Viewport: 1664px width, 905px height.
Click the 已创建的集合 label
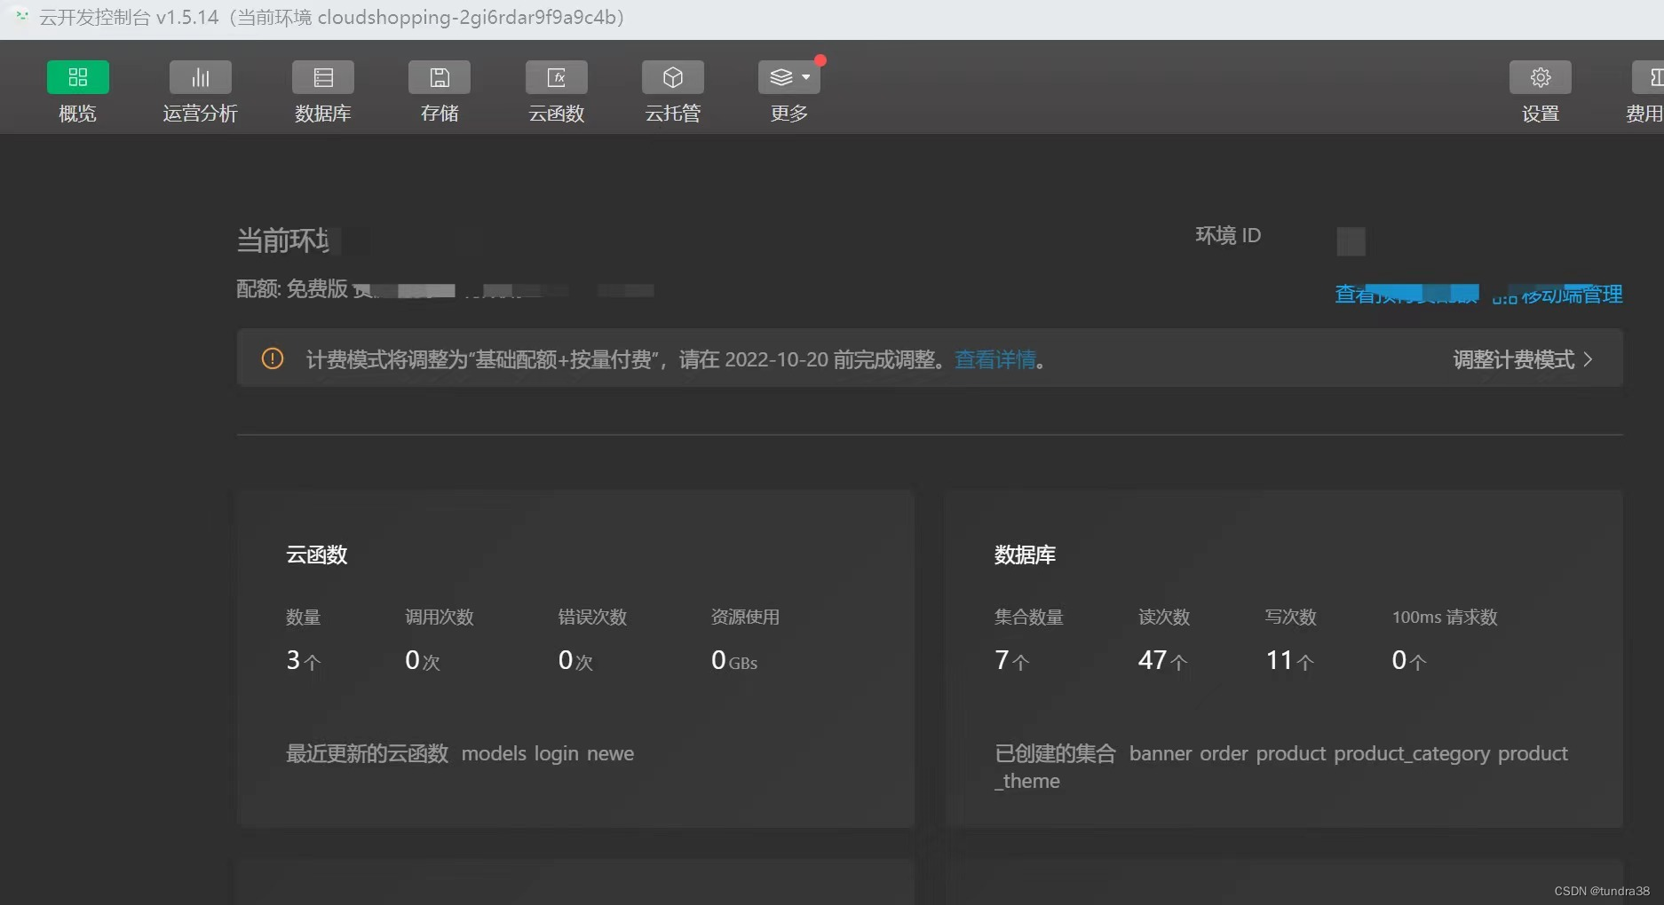[x=1055, y=753]
